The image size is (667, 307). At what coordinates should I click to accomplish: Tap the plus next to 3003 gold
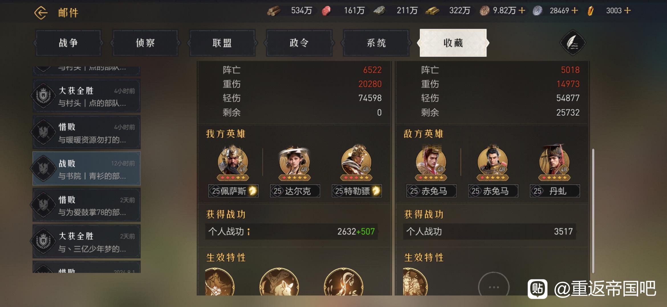[627, 11]
